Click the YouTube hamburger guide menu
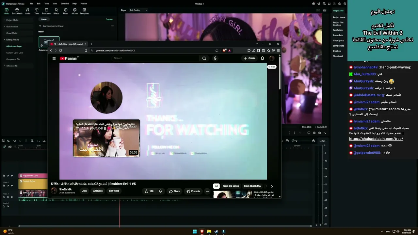The height and width of the screenshot is (235, 418). [x=54, y=58]
